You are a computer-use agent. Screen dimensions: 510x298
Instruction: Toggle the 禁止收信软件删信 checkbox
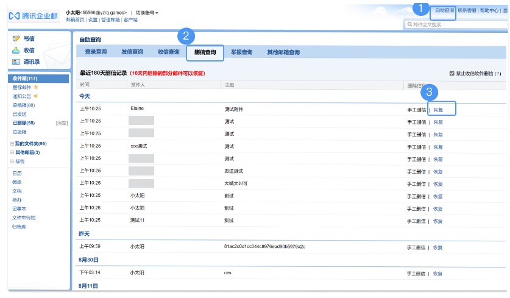tap(452, 74)
